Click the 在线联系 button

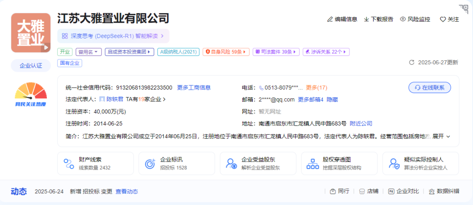point(430,87)
